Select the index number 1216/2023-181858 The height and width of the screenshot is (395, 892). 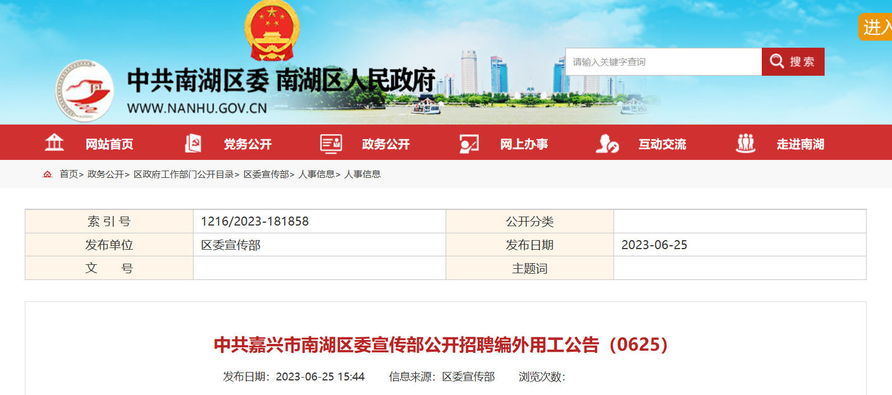pos(255,222)
